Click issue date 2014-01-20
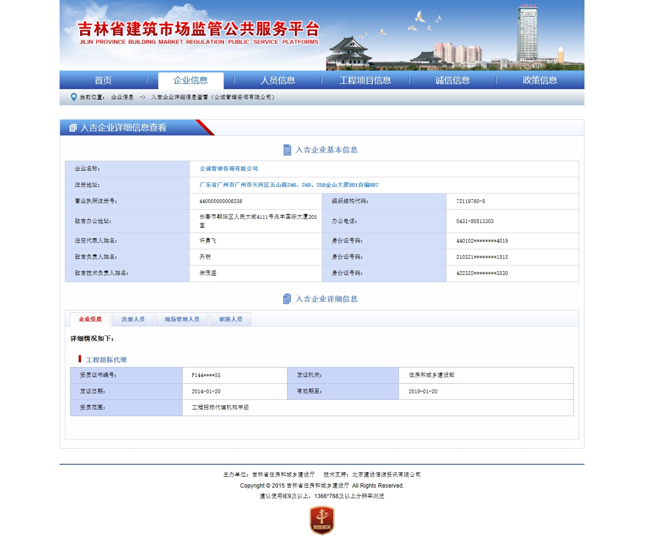This screenshot has height=541, width=645. pyautogui.click(x=206, y=391)
